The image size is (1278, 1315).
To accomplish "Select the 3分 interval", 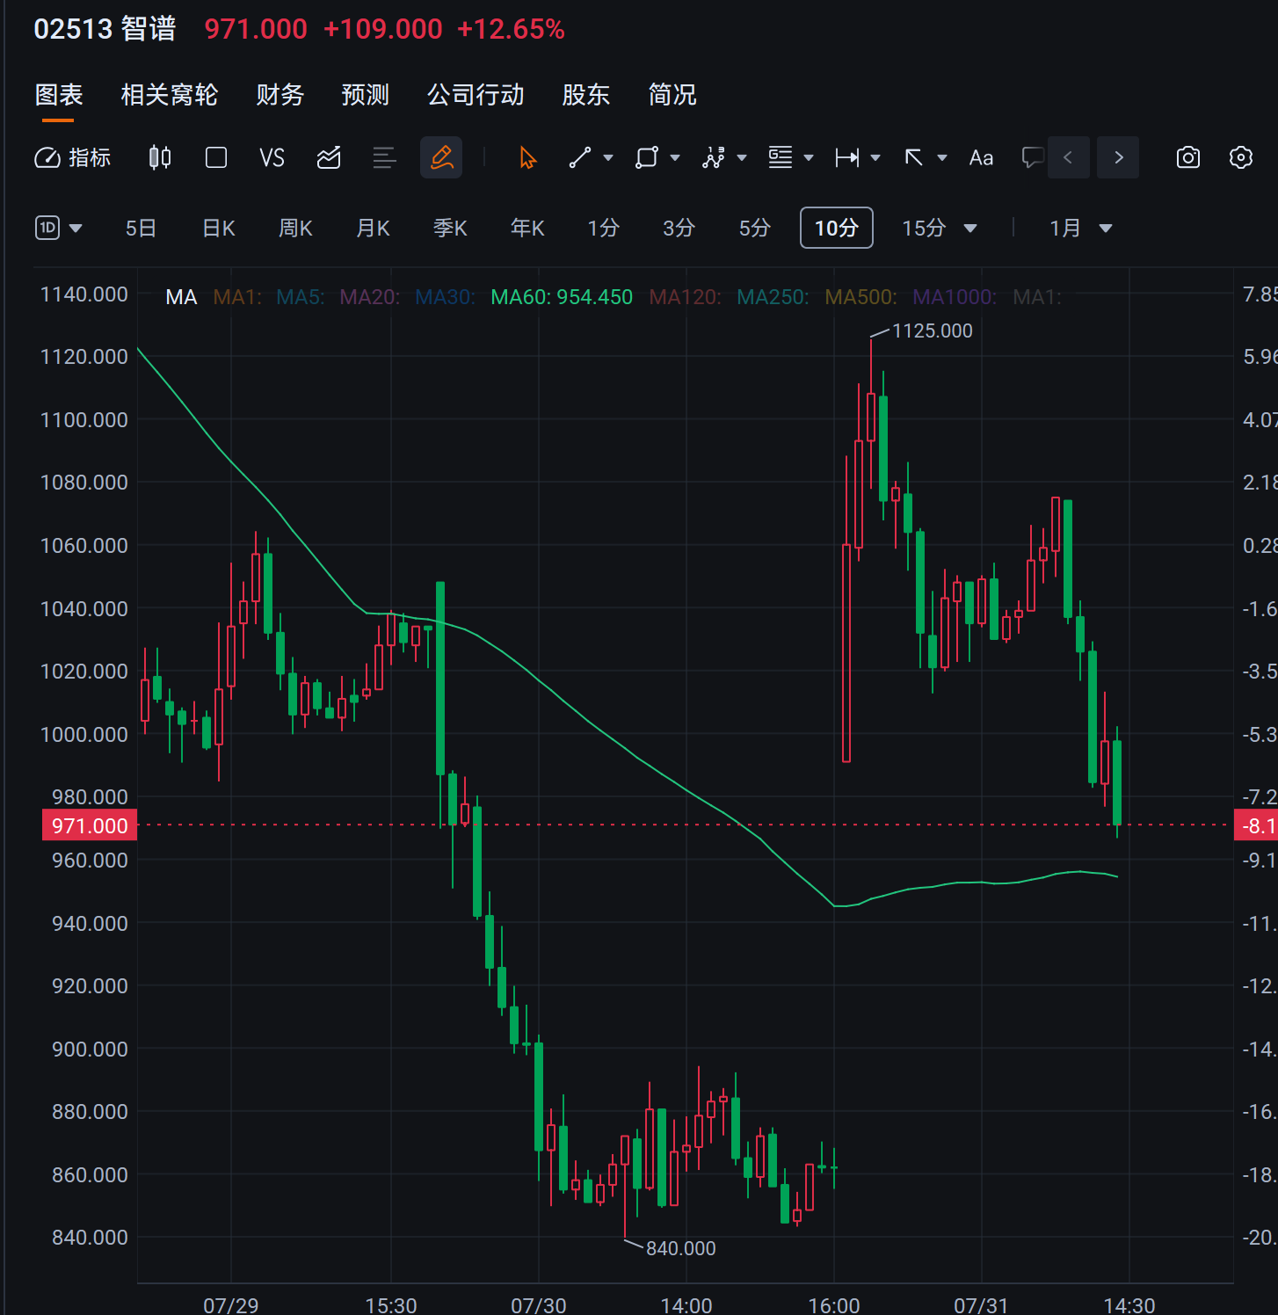I will 679,229.
